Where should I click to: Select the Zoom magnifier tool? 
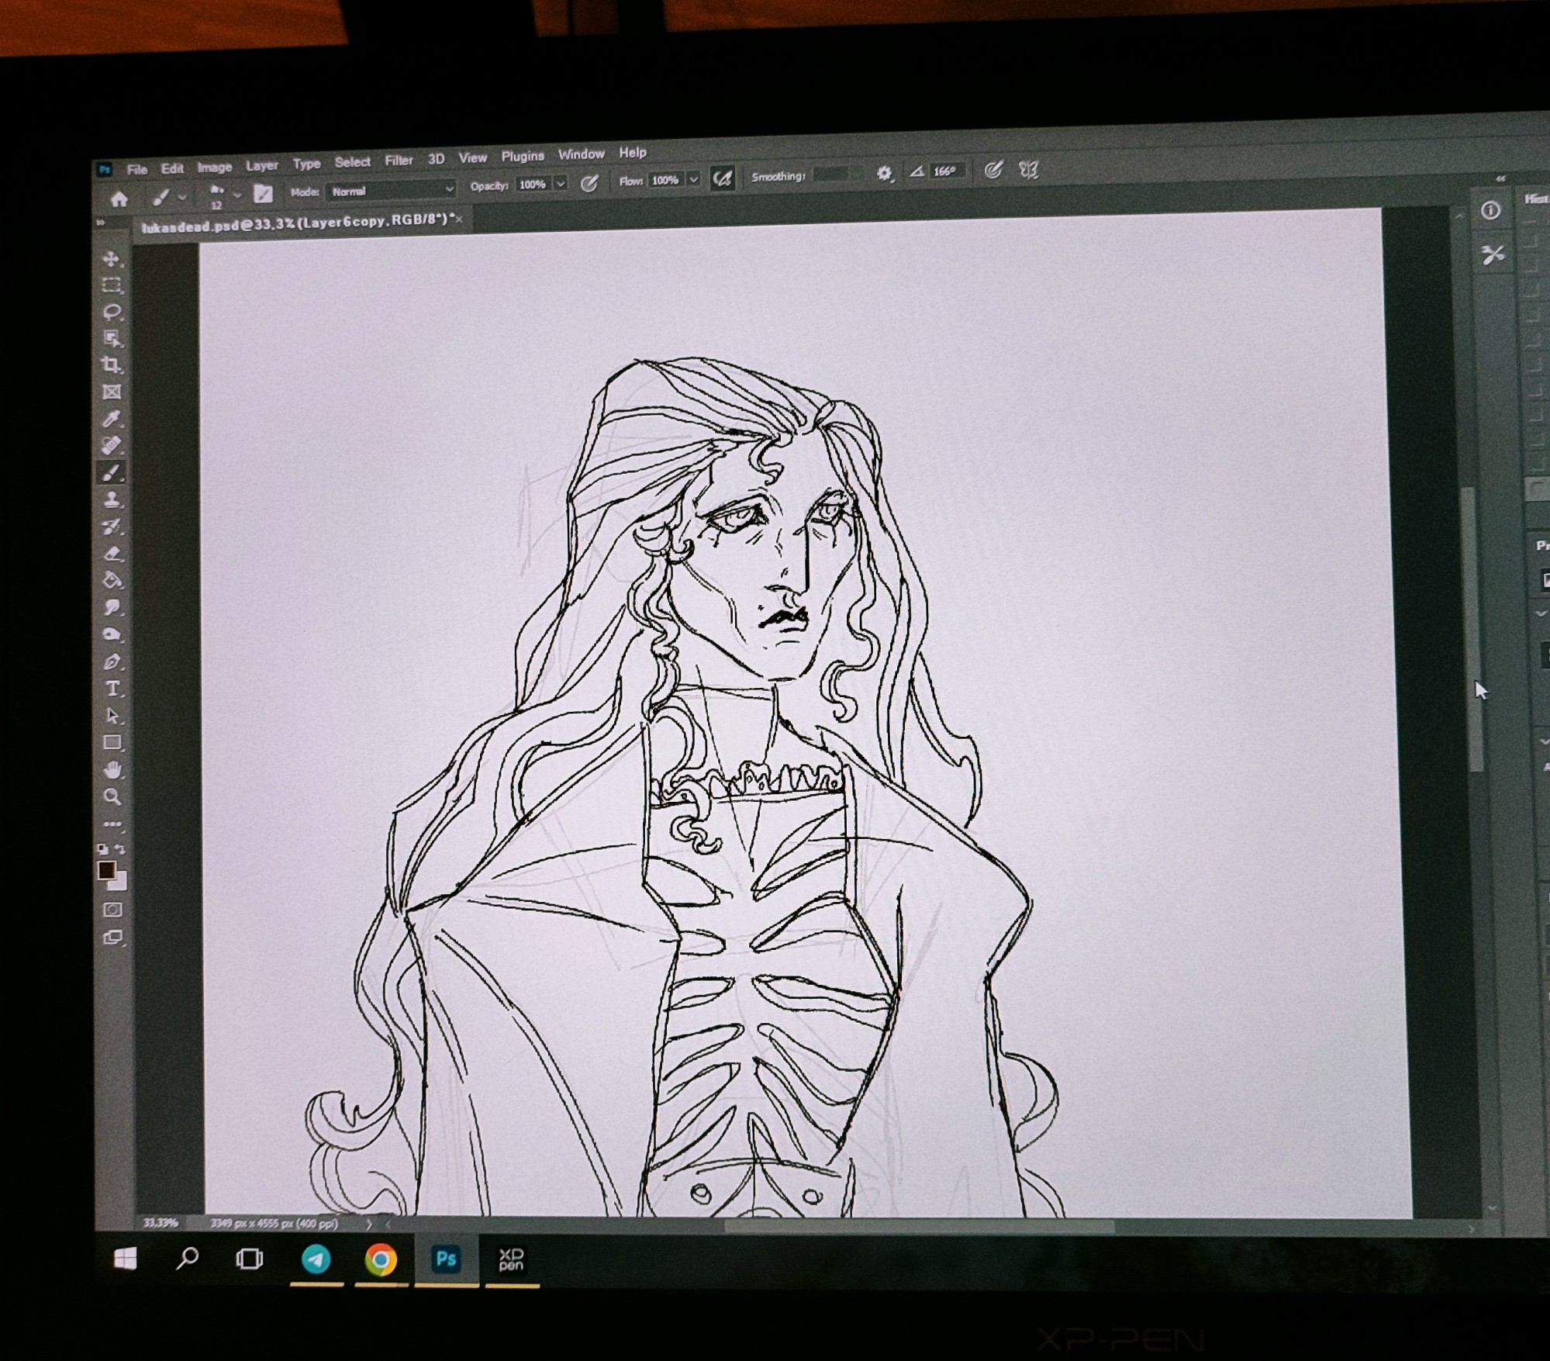112,796
